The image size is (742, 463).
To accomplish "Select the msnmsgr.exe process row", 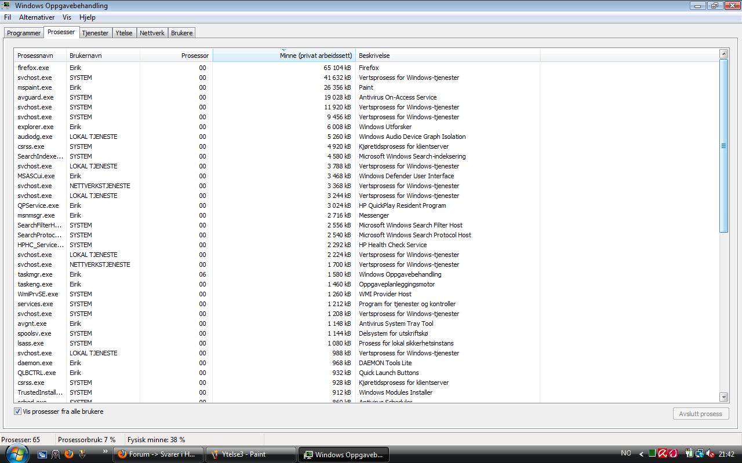I will [366, 215].
